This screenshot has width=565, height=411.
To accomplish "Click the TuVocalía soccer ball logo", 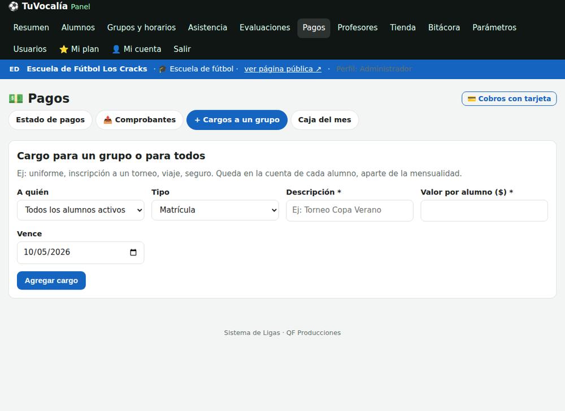I will coord(14,6).
